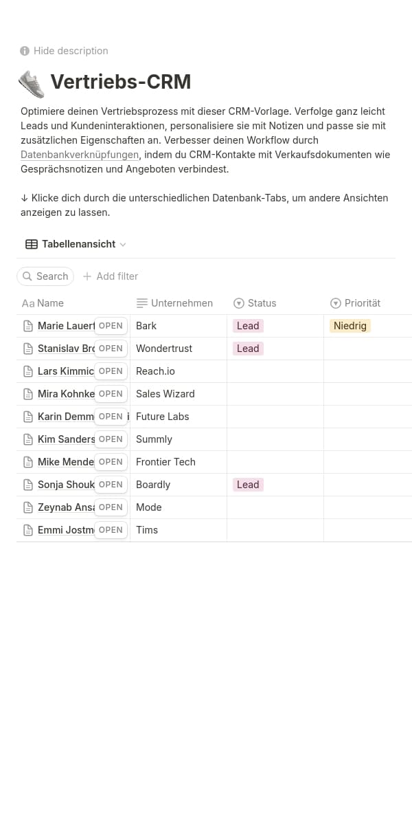Click the sneaker emoji page icon
The width and height of the screenshot is (412, 825).
click(30, 82)
